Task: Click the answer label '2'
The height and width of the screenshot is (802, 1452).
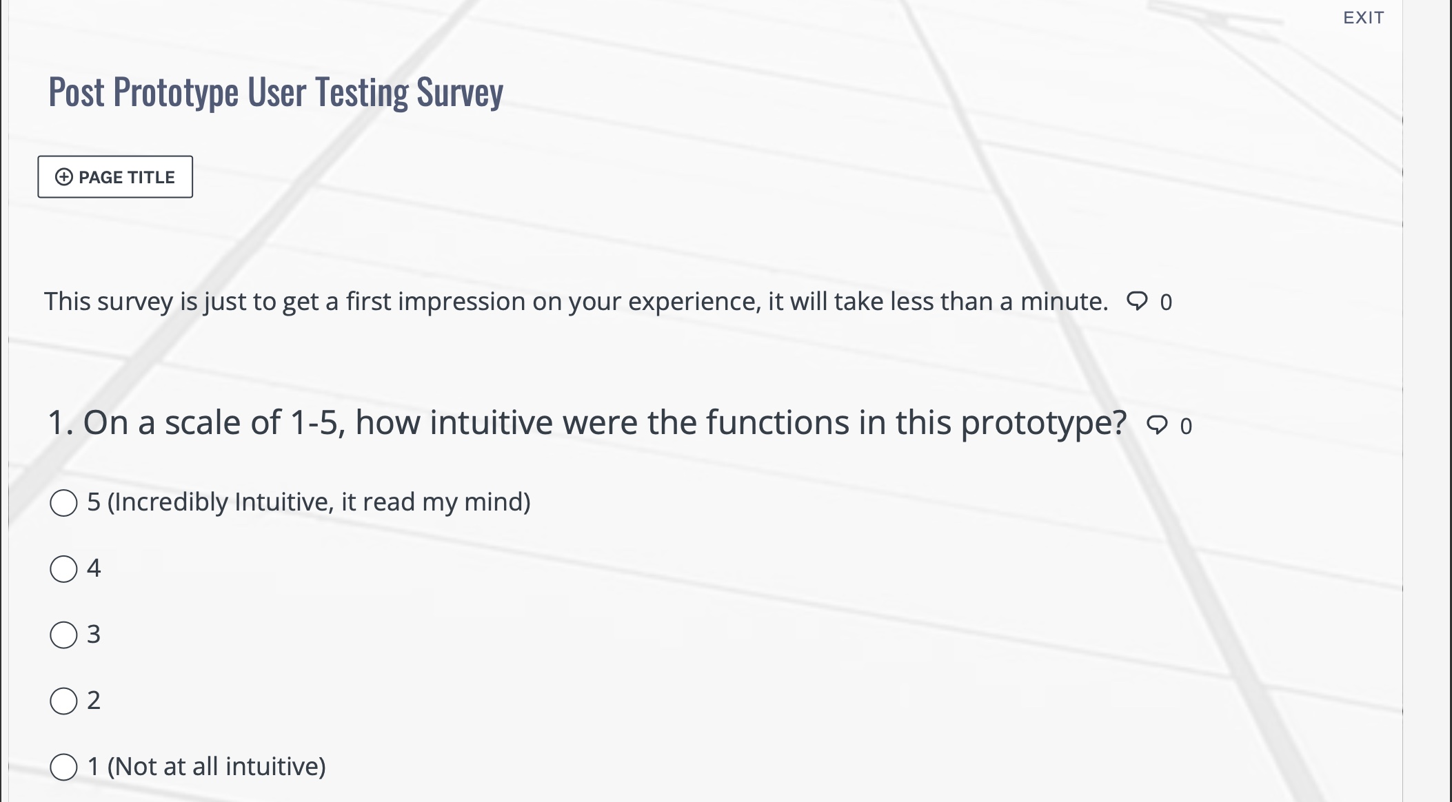Action: tap(94, 700)
